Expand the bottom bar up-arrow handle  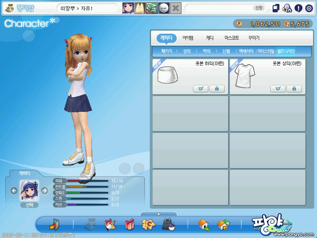click(159, 214)
